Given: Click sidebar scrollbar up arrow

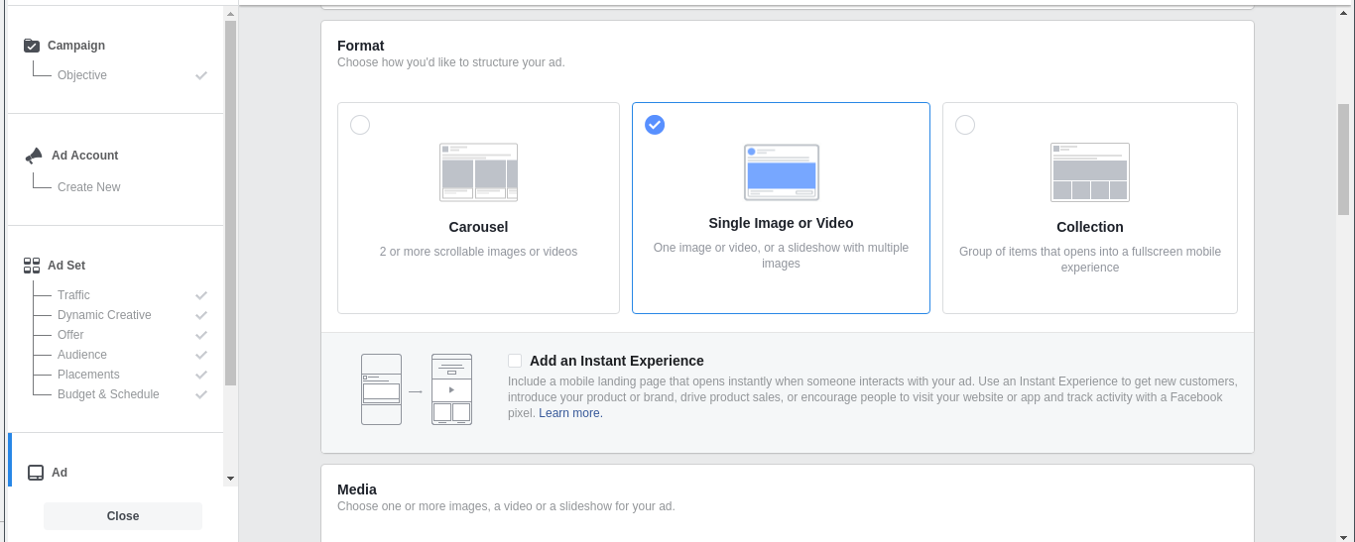Looking at the screenshot, I should [x=231, y=13].
